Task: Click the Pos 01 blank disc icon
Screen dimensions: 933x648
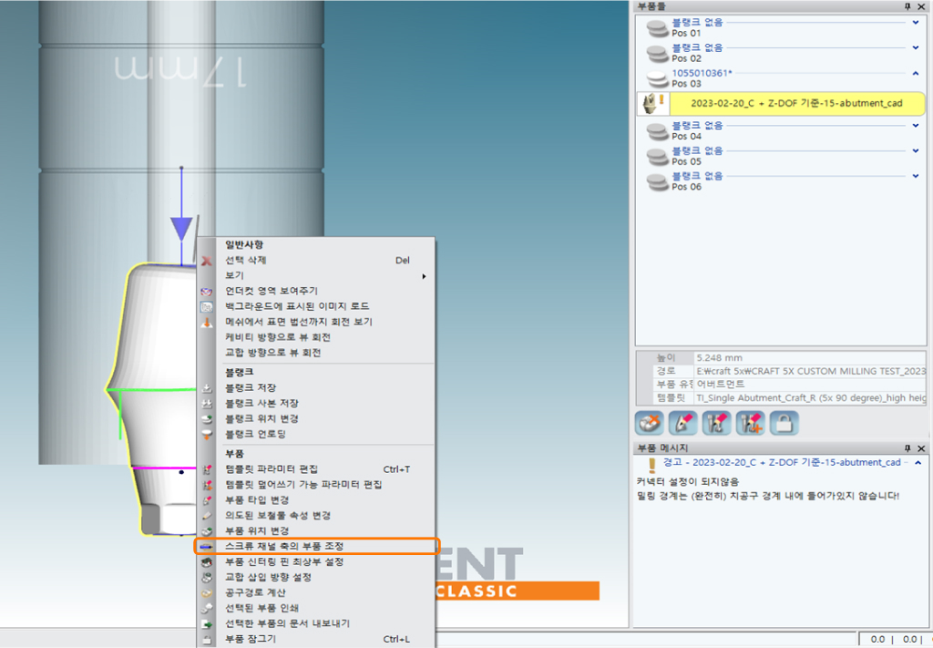Action: click(657, 29)
